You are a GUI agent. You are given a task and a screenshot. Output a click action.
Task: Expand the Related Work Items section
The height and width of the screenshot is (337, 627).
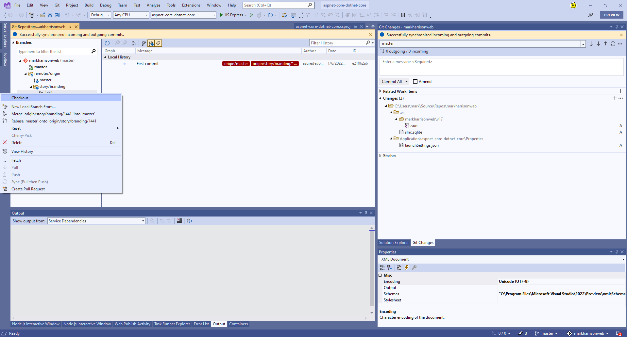(380, 91)
